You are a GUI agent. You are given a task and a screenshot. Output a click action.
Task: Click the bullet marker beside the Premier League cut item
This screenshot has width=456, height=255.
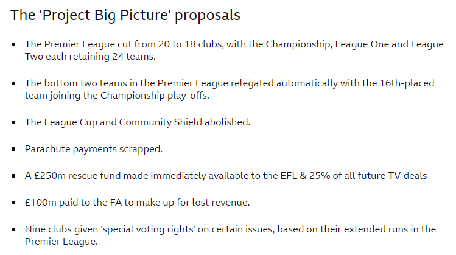point(13,44)
